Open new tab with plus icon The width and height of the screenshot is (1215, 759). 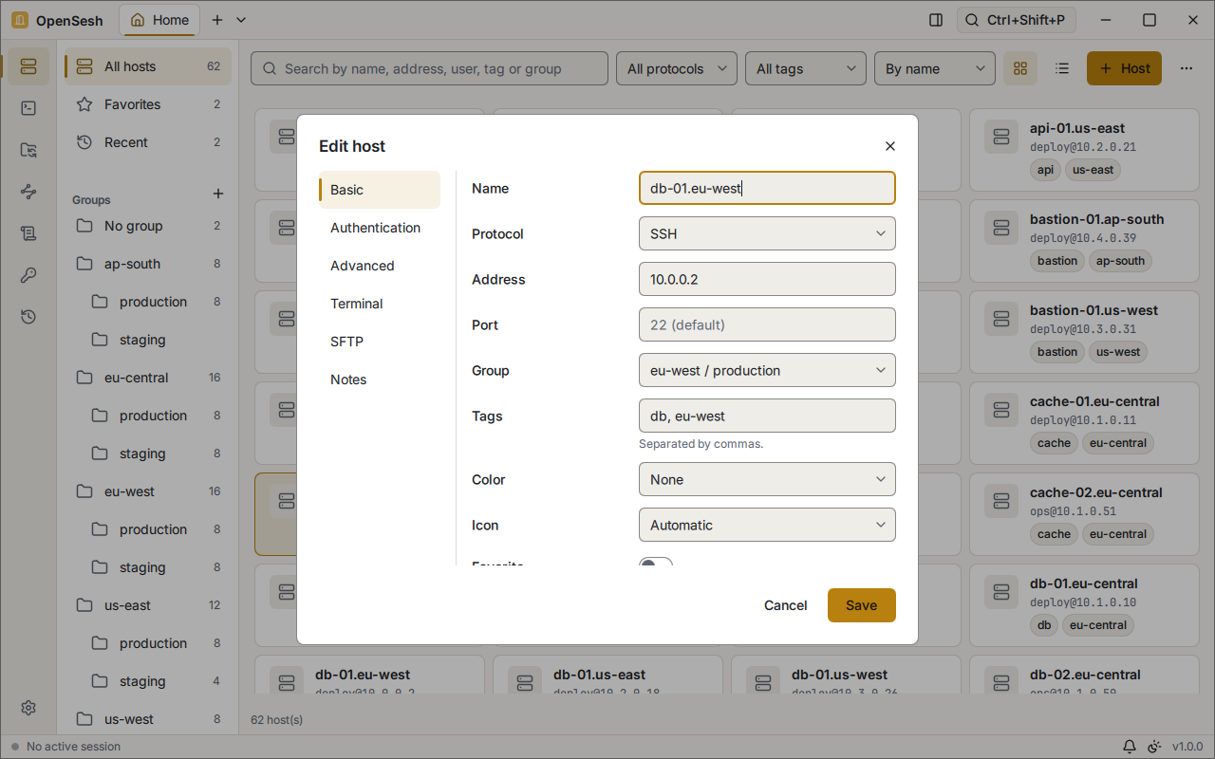tap(217, 20)
